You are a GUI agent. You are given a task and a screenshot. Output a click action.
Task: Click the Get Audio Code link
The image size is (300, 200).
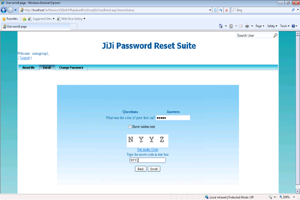click(x=147, y=149)
